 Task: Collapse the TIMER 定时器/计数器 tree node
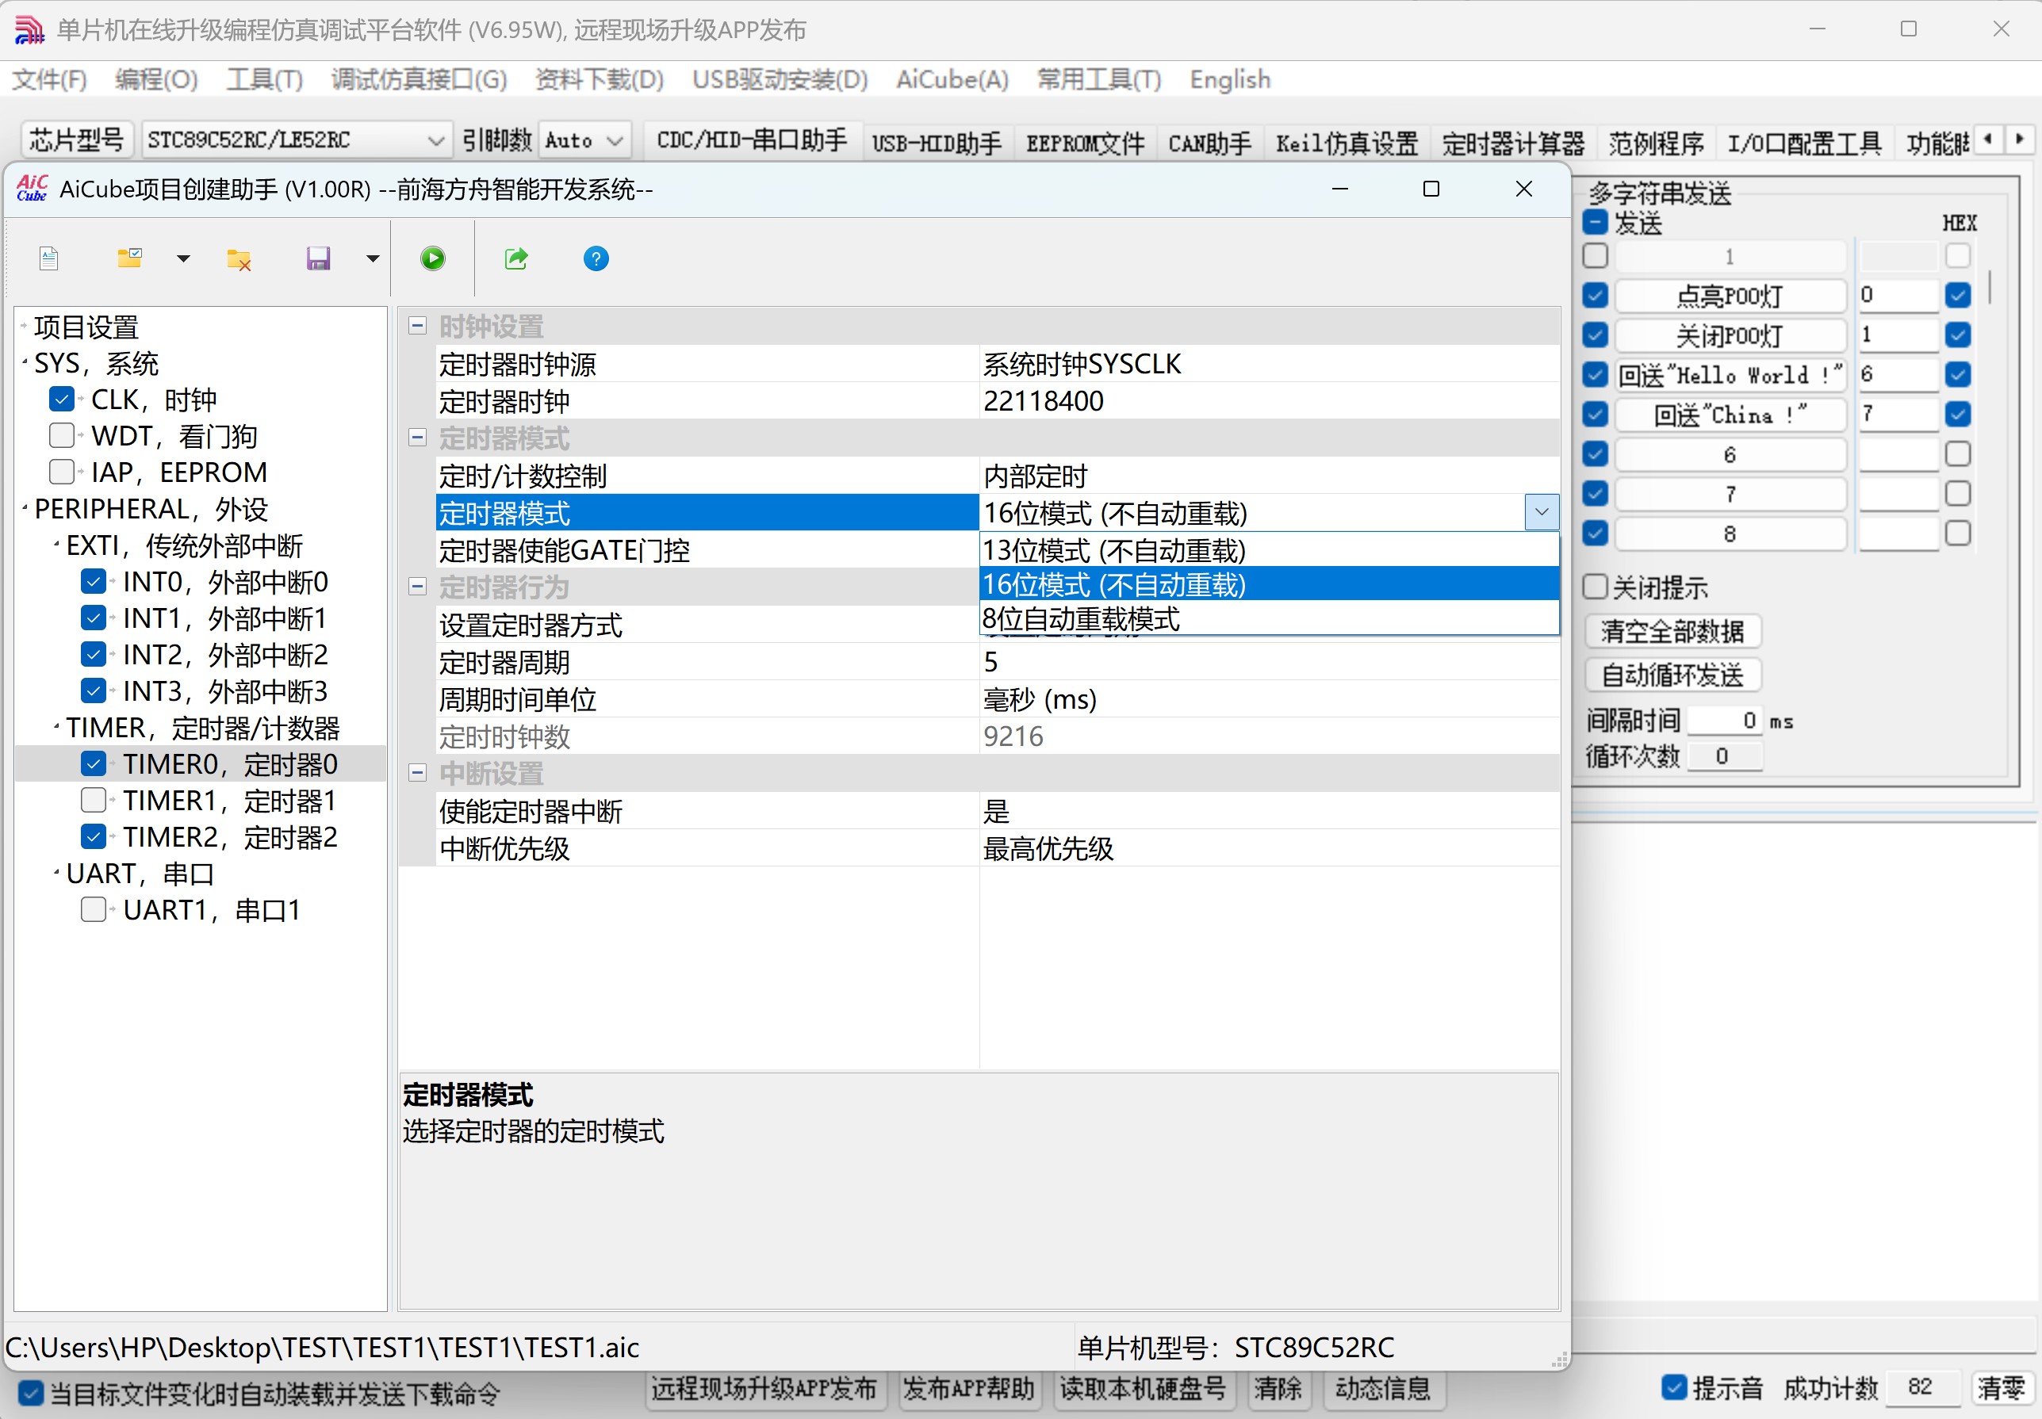click(x=57, y=727)
